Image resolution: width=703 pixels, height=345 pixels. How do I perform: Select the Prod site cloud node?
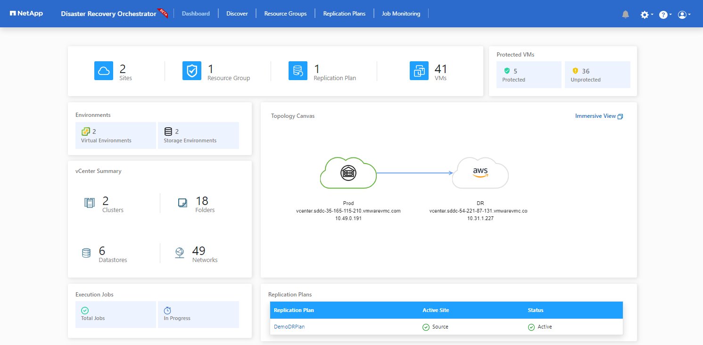coord(348,172)
